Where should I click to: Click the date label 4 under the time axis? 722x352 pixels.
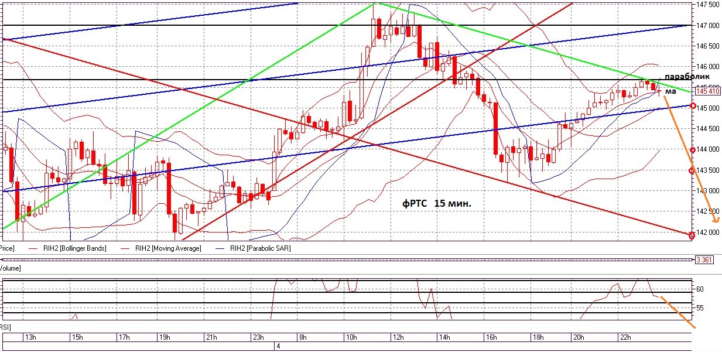coord(279,346)
